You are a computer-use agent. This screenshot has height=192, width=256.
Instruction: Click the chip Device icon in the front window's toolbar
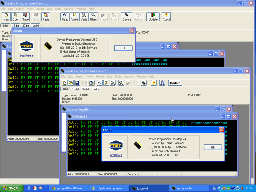(144, 83)
